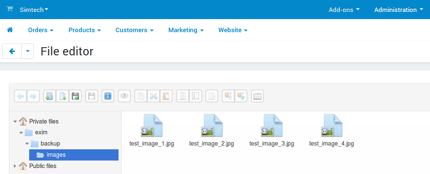Viewport: 430px width, 174px height.
Task: Open the Marketing menu
Action: 186,30
